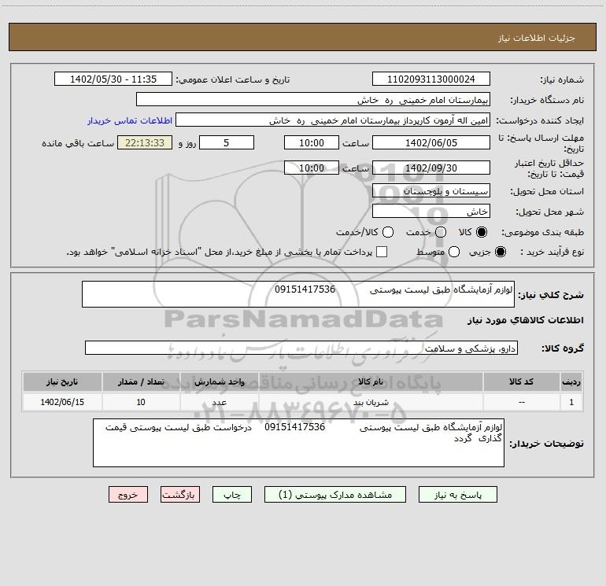Screen dimensions: 606x586
Task: Click the price validity time field 10:00
Action: [312, 168]
